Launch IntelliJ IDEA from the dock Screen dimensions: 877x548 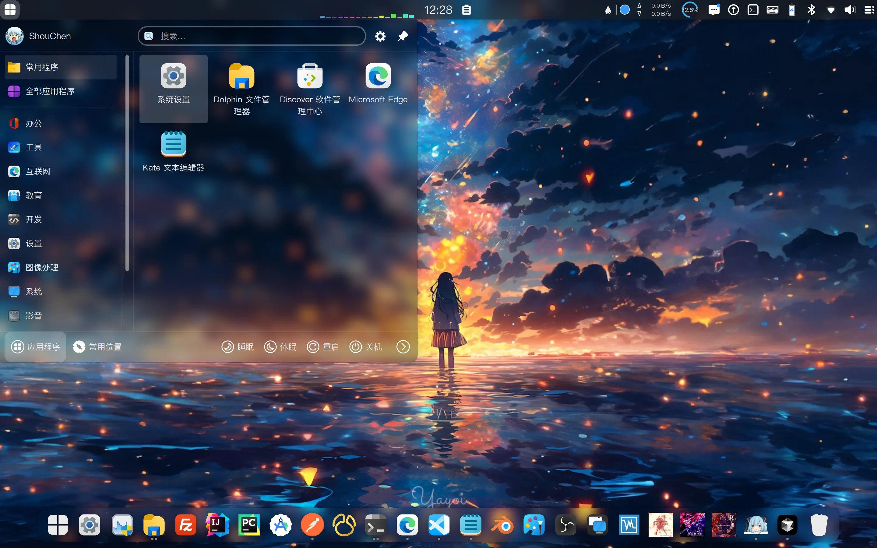point(217,525)
